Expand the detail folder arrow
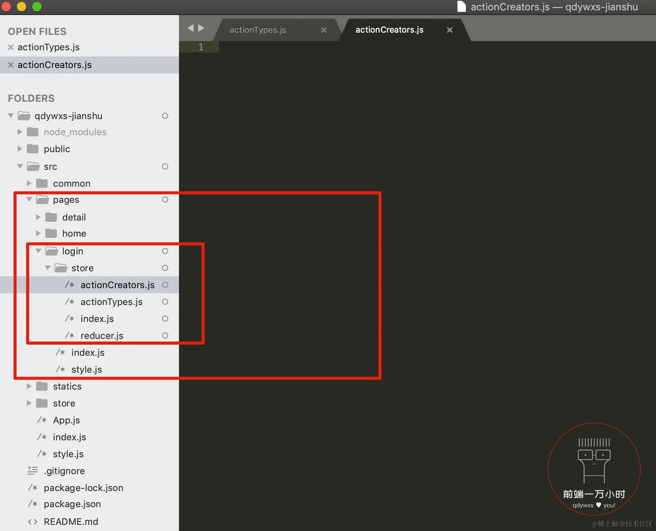 [x=38, y=217]
